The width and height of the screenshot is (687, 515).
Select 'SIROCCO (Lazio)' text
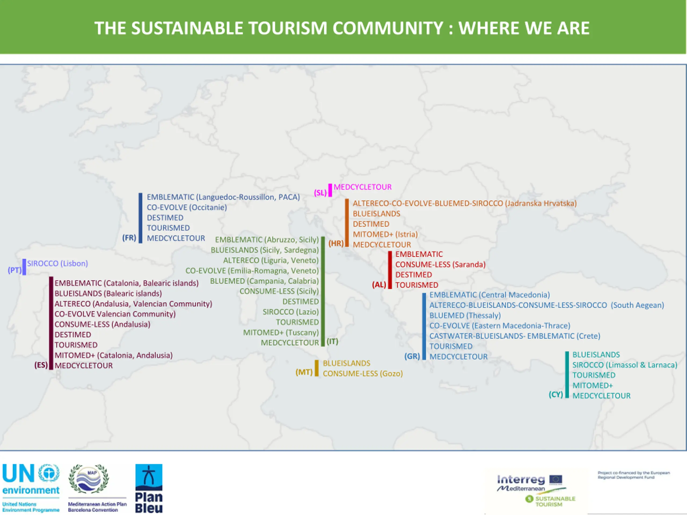coord(291,312)
